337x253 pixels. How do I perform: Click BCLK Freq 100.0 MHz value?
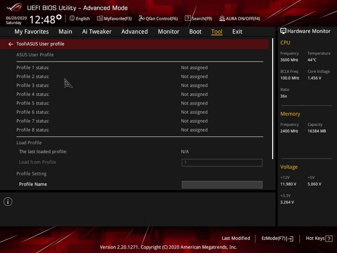290,78
